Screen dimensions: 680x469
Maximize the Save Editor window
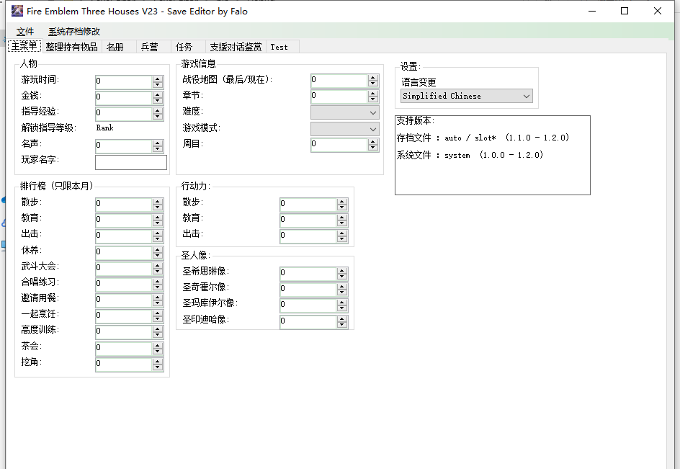click(x=625, y=12)
